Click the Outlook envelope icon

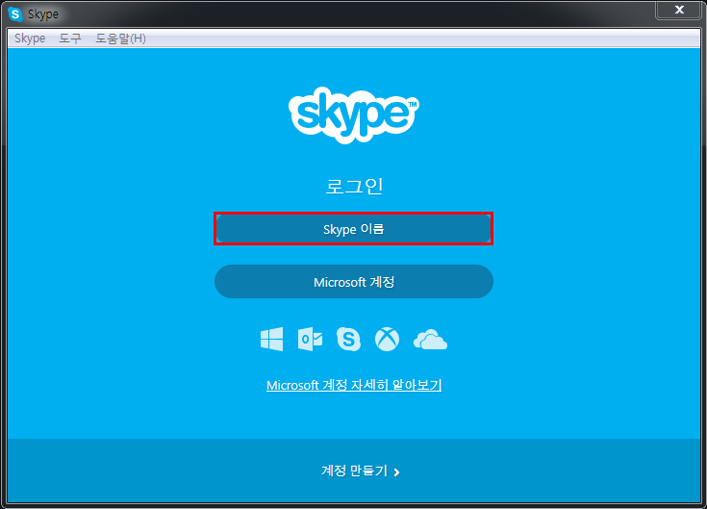tap(310, 339)
